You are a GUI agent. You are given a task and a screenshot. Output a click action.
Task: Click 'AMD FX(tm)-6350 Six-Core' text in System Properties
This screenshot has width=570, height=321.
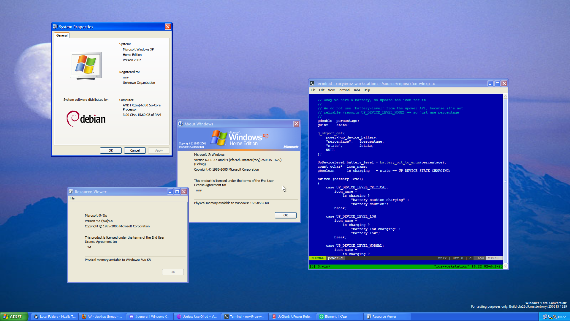click(142, 105)
